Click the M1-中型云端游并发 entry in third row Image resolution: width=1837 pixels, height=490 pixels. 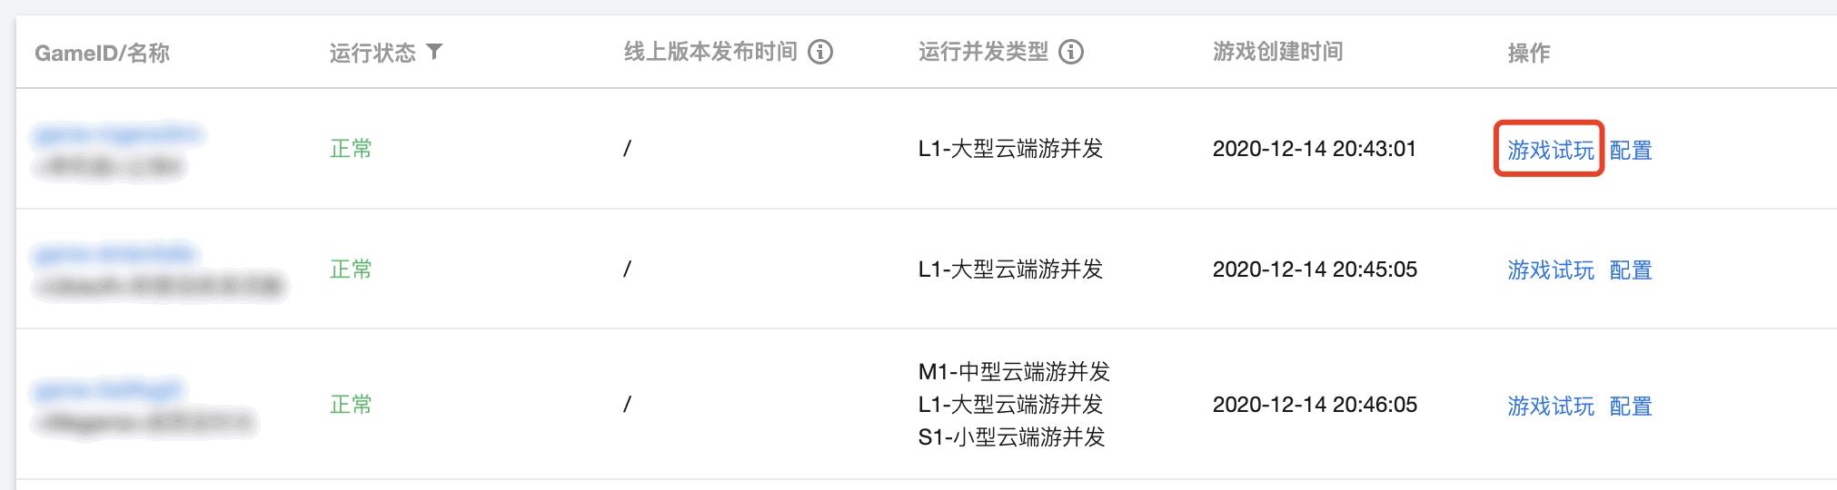(x=1014, y=371)
